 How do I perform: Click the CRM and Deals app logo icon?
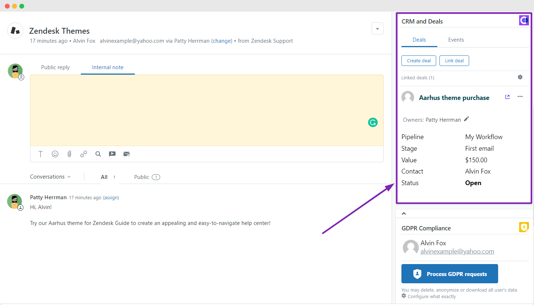pos(524,21)
